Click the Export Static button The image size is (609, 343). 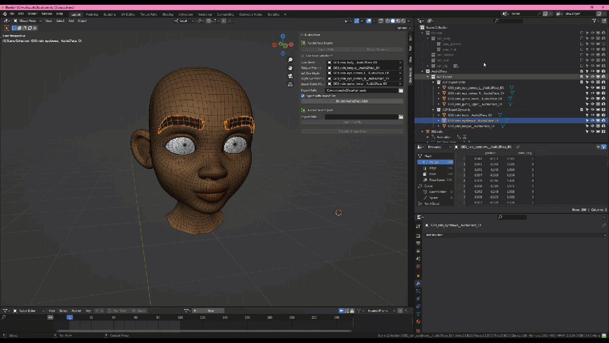[326, 49]
